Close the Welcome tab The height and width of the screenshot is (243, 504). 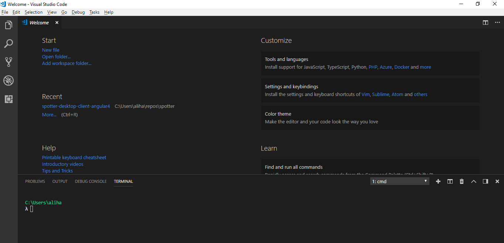[x=57, y=23]
